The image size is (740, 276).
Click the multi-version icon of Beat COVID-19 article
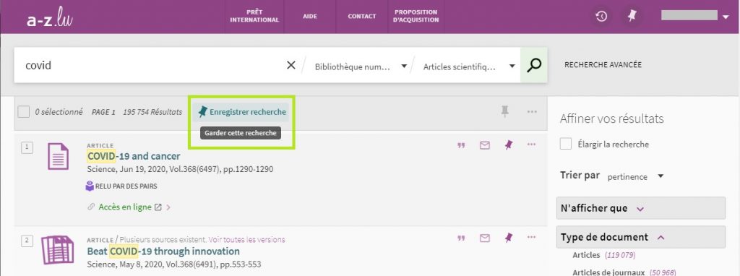point(58,250)
